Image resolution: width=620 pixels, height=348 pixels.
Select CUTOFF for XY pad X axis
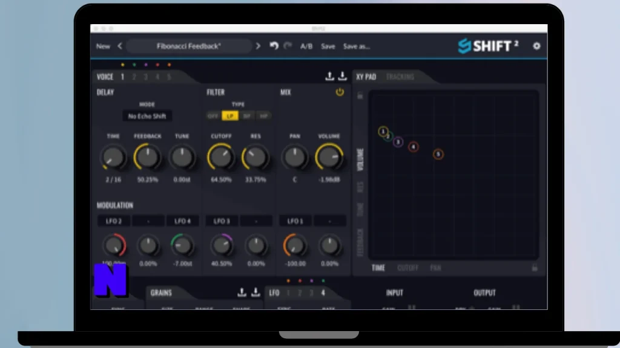click(x=407, y=268)
